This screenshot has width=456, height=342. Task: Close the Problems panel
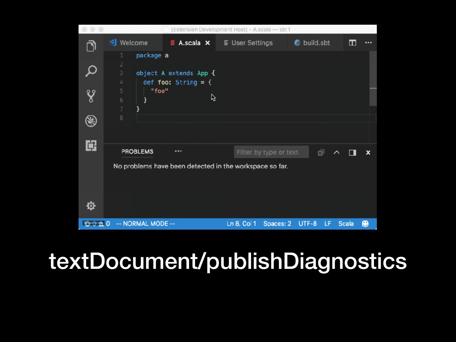368,153
